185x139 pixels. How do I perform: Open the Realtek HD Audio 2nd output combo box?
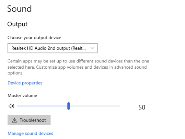53,48
